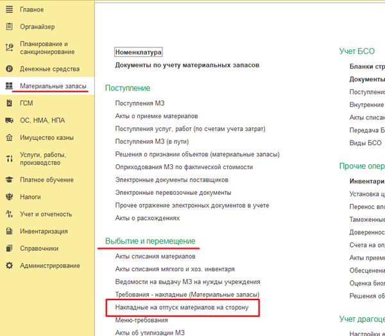This screenshot has width=385, height=336.
Task: Click the Планирование и санкционирование icon
Action: pos(10,47)
